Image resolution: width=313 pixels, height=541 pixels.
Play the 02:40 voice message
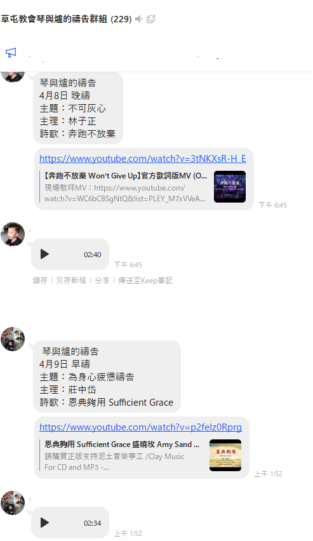[x=44, y=254]
